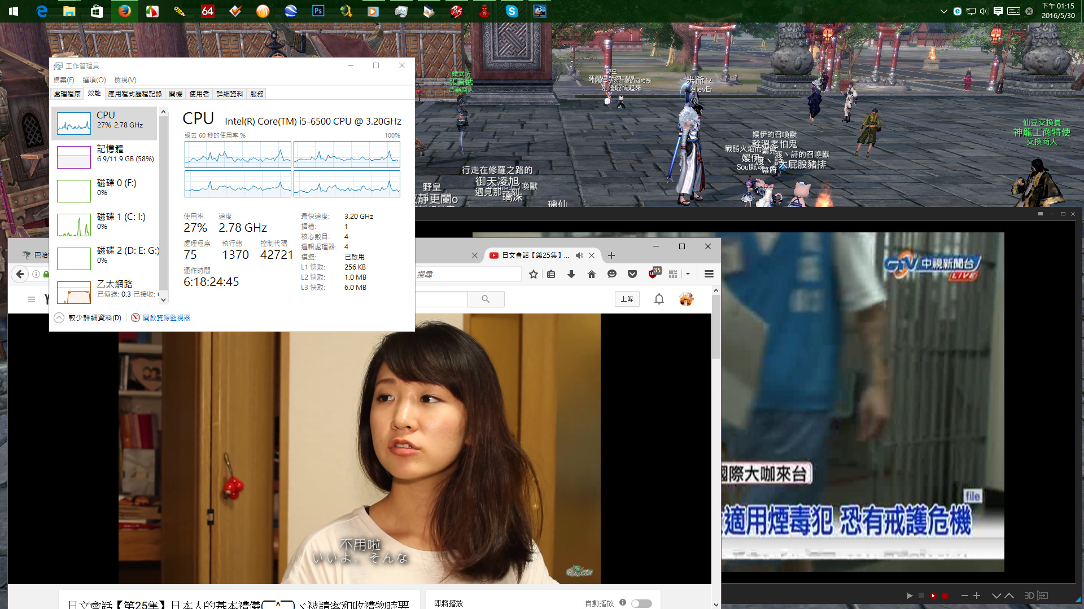
Task: Click the 開啟資源監視器 link
Action: point(167,317)
